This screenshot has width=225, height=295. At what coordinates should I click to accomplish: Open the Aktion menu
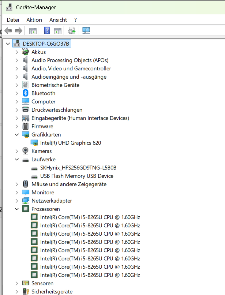(34, 20)
